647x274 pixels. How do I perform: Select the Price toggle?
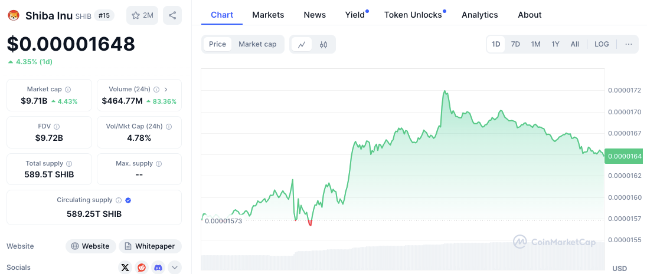coord(217,44)
